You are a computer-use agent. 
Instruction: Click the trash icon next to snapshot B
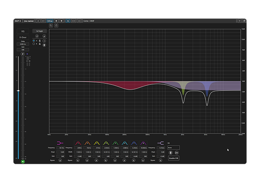click(44, 45)
